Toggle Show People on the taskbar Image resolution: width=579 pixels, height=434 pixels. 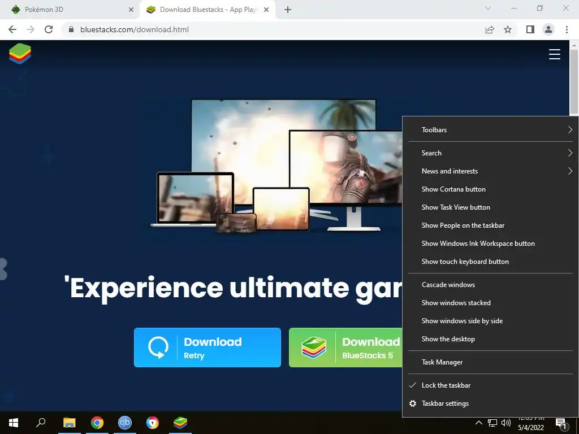click(x=490, y=225)
